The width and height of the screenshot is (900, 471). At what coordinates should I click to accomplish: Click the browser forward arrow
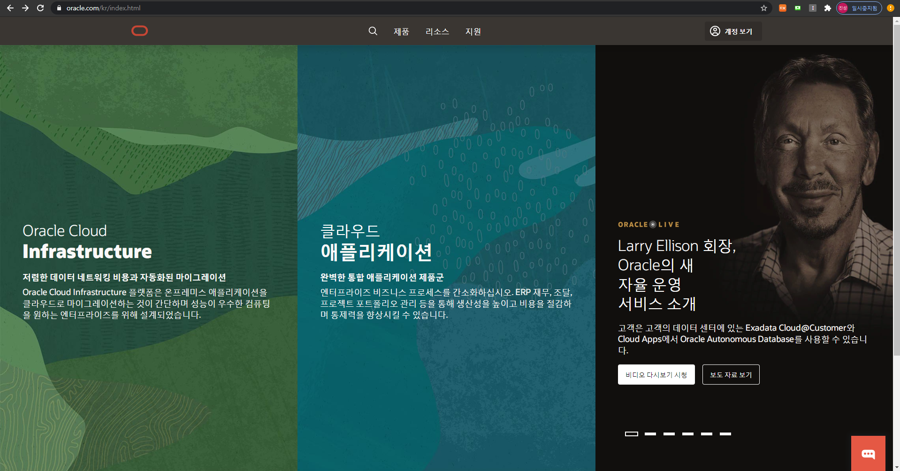(25, 8)
